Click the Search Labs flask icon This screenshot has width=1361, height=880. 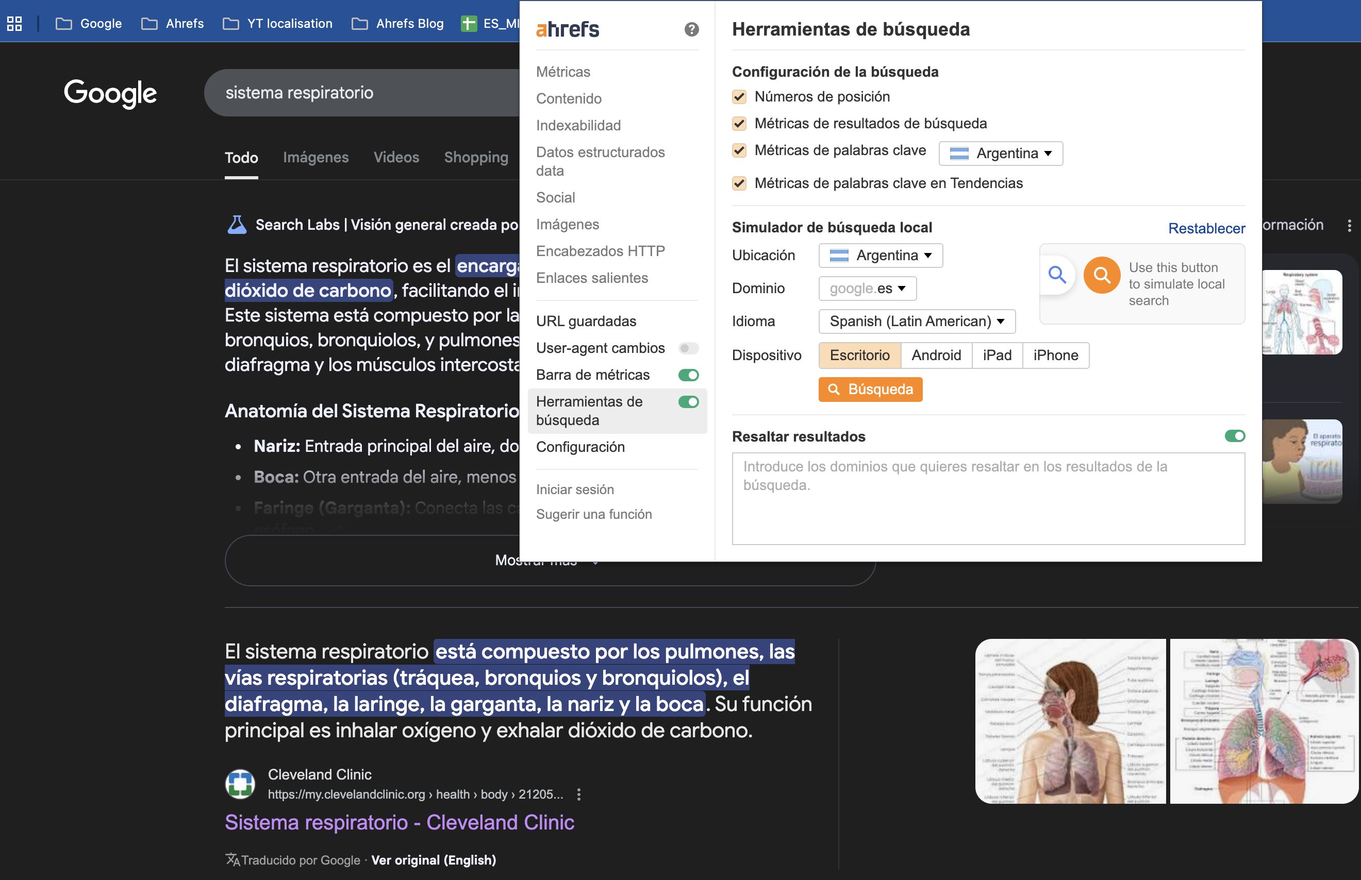click(237, 225)
